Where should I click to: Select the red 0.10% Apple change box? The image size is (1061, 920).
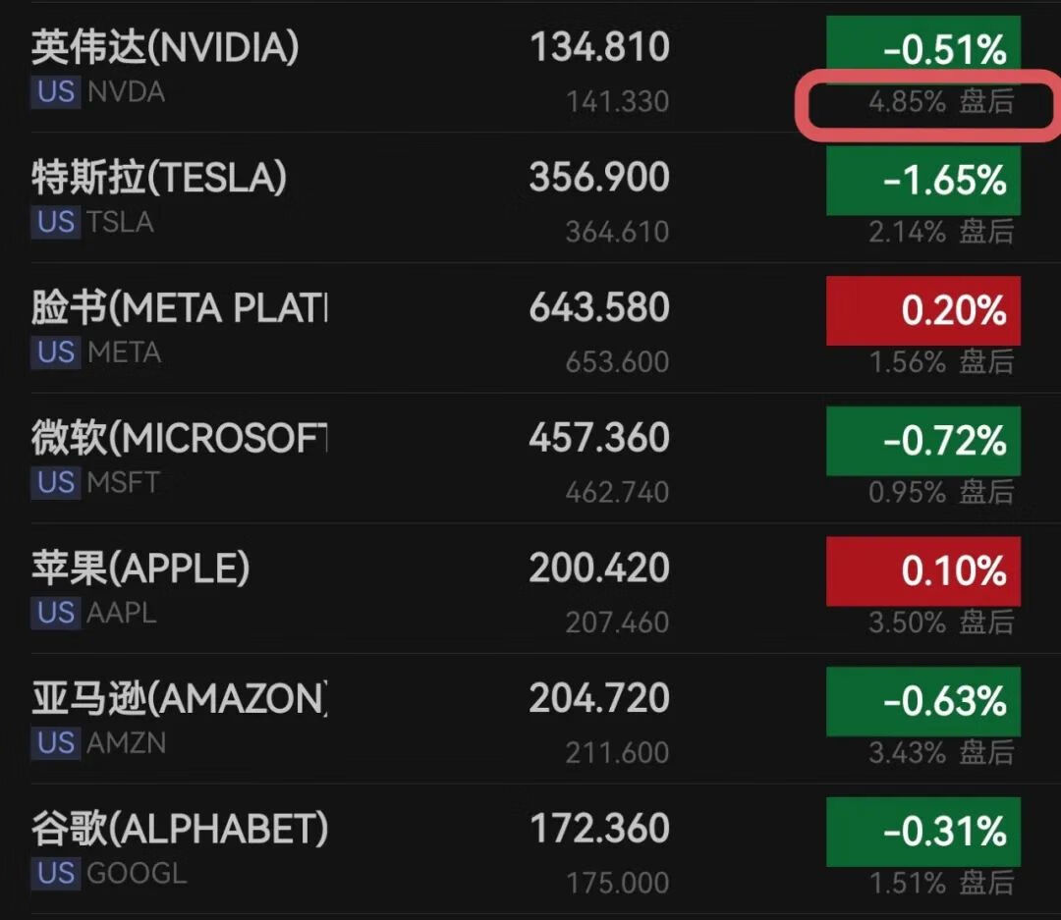(922, 570)
